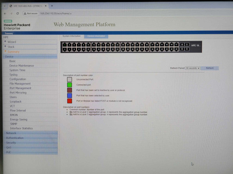The width and height of the screenshot is (233, 174).
Task: Expand the Network section
Action: coord(30,133)
